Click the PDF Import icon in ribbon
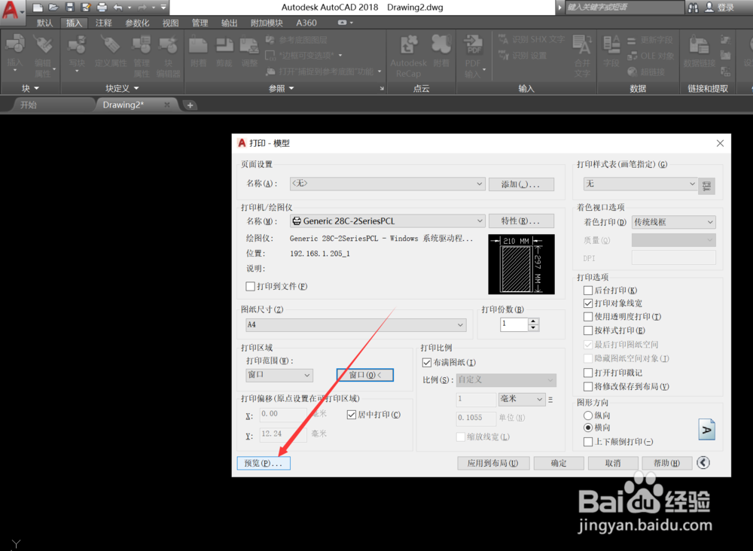The image size is (753, 551). (x=473, y=44)
